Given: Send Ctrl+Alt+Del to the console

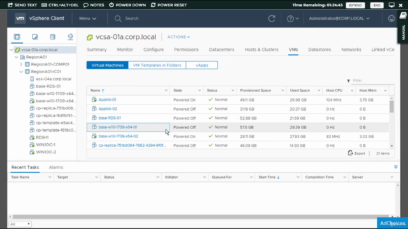Looking at the screenshot, I should point(60,5).
